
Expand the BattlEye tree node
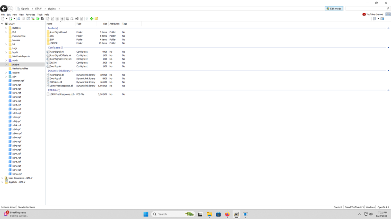(6, 28)
